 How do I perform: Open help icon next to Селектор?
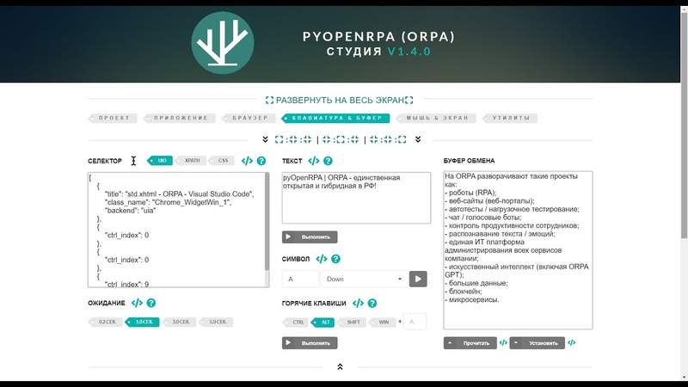tap(261, 161)
